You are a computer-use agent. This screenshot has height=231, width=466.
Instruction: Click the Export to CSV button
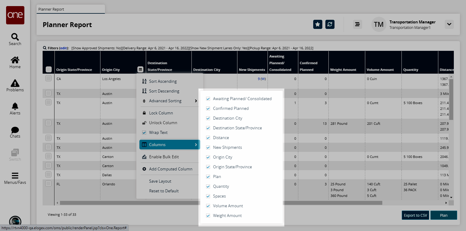pos(415,215)
